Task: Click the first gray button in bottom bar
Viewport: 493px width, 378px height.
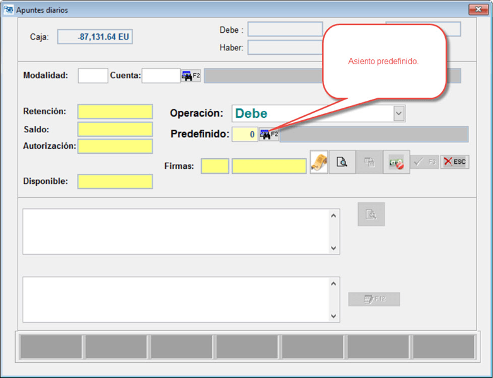Action: click(51, 346)
